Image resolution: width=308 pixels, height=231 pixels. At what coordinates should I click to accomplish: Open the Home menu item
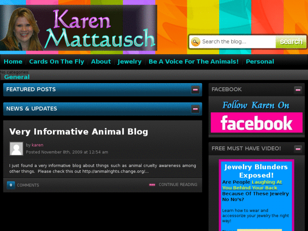[x=13, y=62]
